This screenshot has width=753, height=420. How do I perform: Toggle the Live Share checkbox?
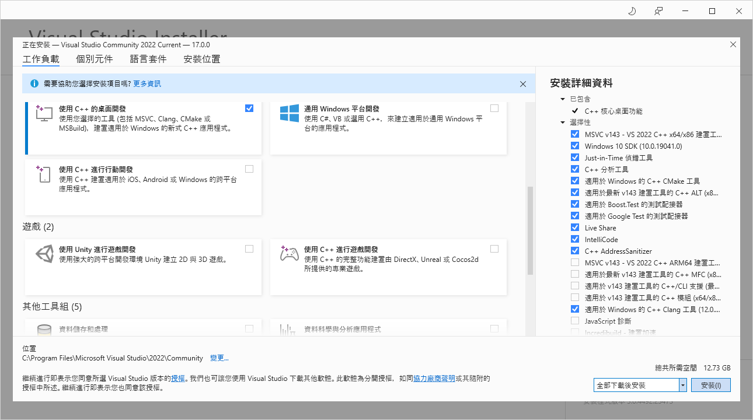(x=575, y=228)
